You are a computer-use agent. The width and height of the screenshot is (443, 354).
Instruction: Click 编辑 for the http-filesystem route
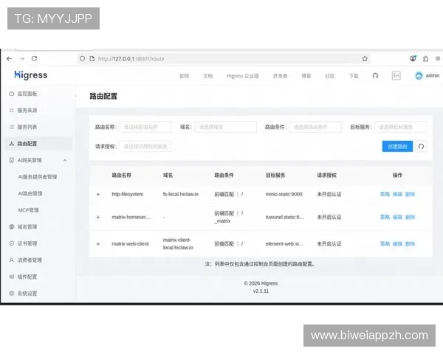click(x=397, y=194)
